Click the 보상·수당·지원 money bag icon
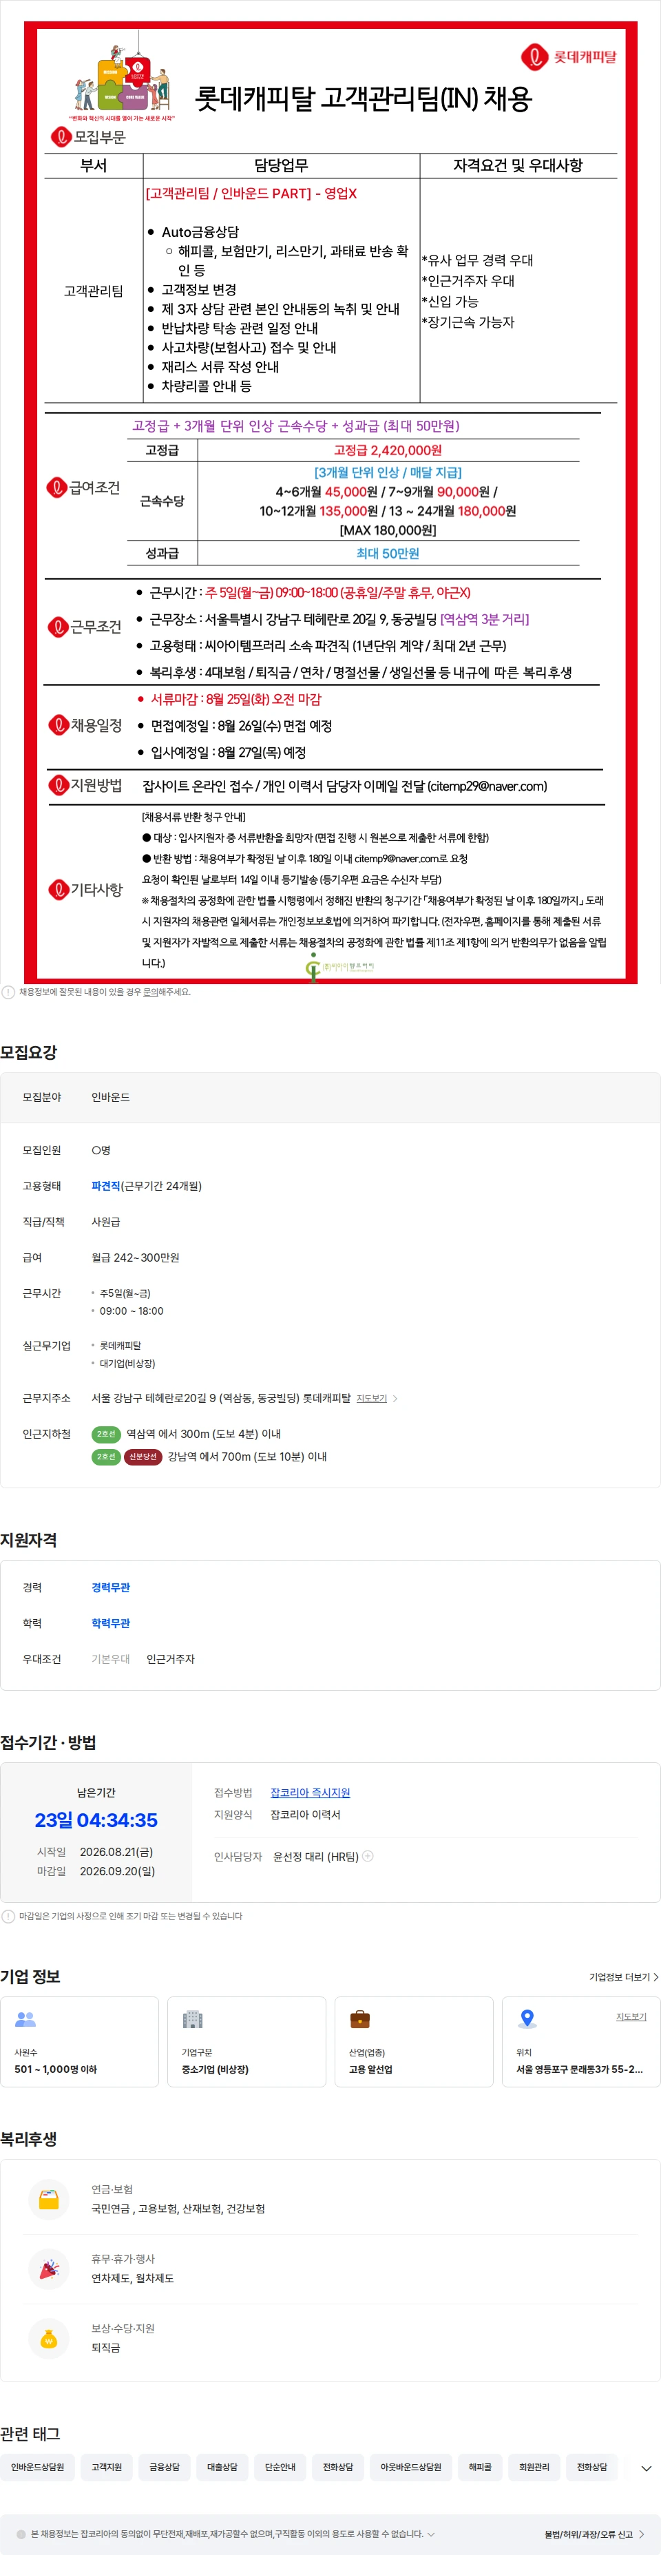Viewport: 661px width, 2555px height. 49,2339
